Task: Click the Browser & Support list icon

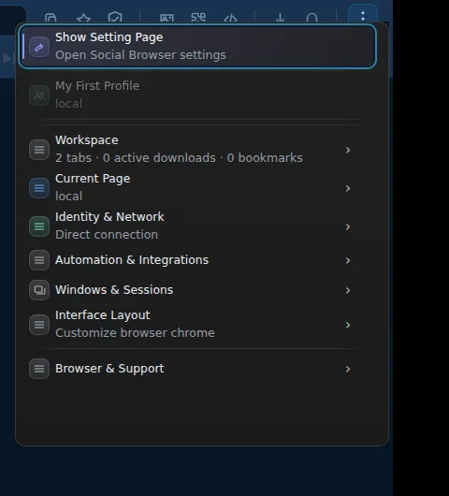Action: (39, 369)
